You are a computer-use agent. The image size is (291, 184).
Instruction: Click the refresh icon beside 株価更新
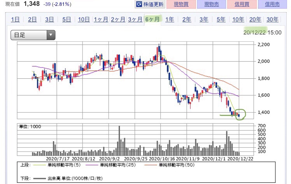pyautogui.click(x=139, y=4)
